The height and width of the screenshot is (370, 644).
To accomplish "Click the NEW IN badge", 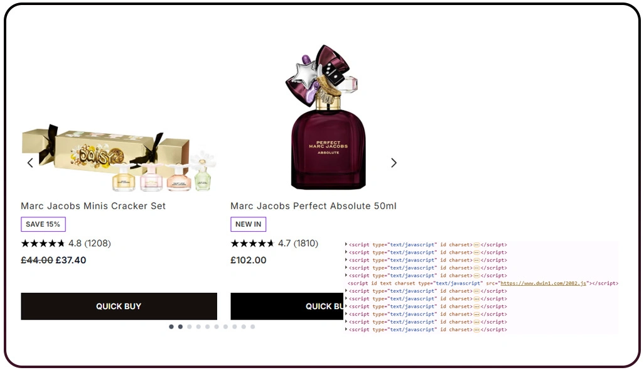I will pyautogui.click(x=248, y=224).
